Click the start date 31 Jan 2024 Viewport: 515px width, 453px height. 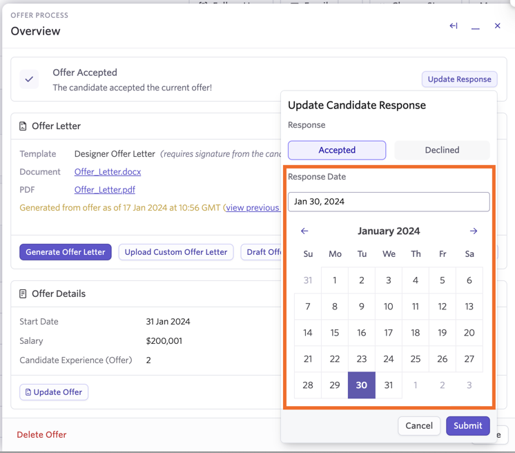click(x=168, y=322)
